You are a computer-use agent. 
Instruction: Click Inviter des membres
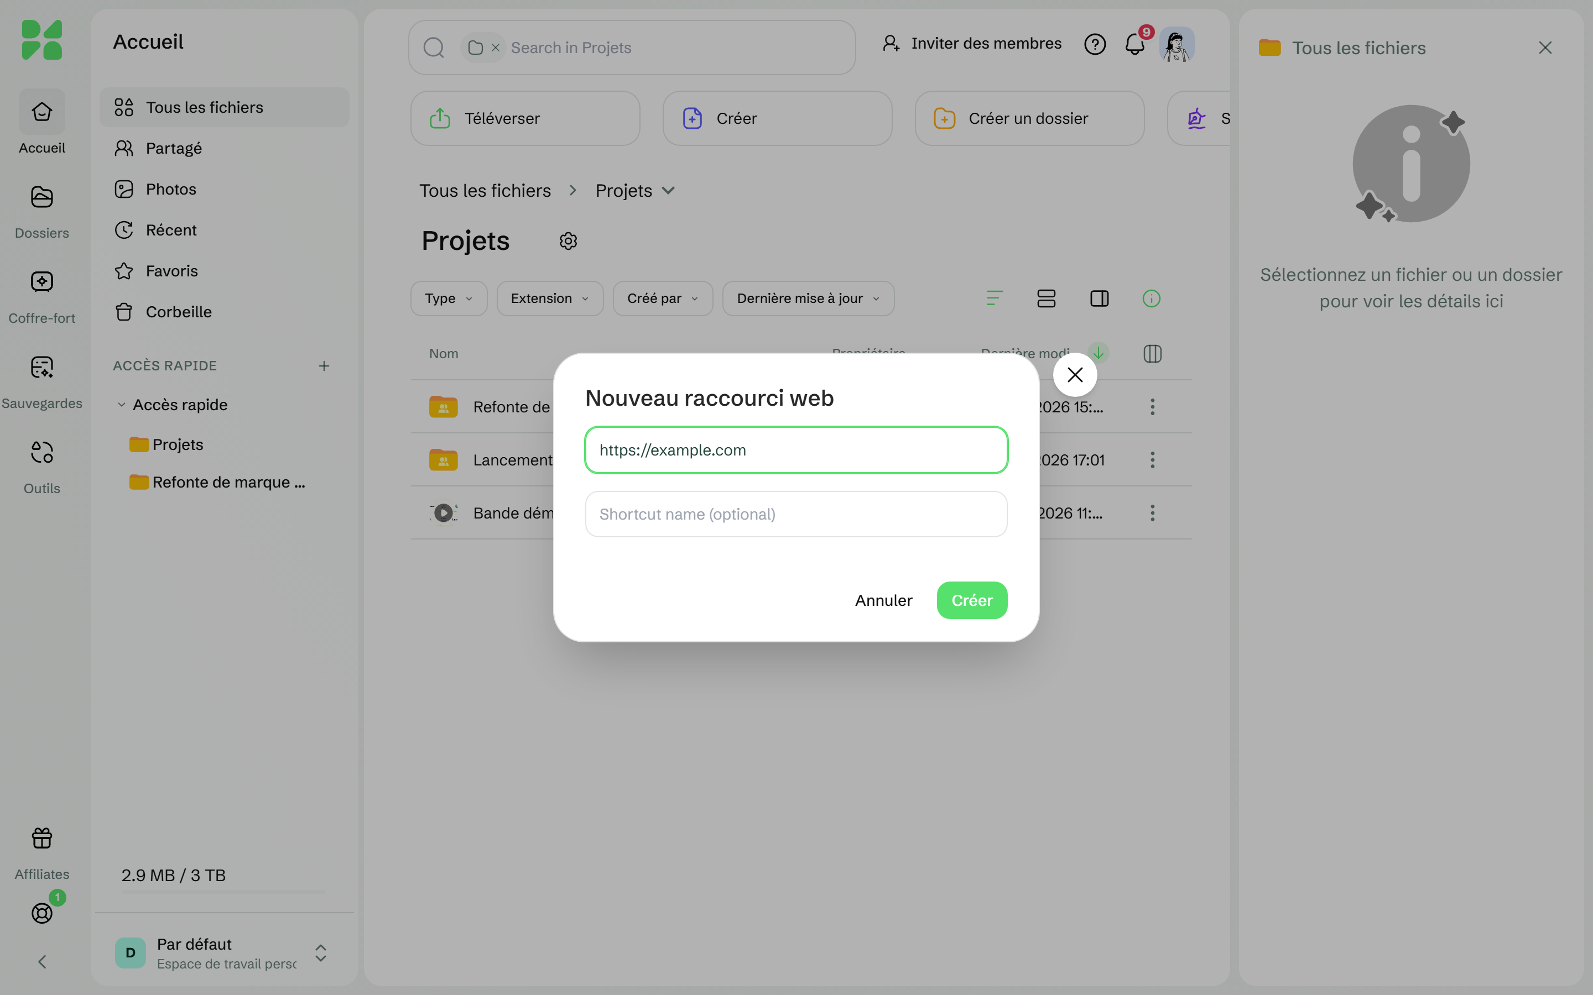[972, 44]
